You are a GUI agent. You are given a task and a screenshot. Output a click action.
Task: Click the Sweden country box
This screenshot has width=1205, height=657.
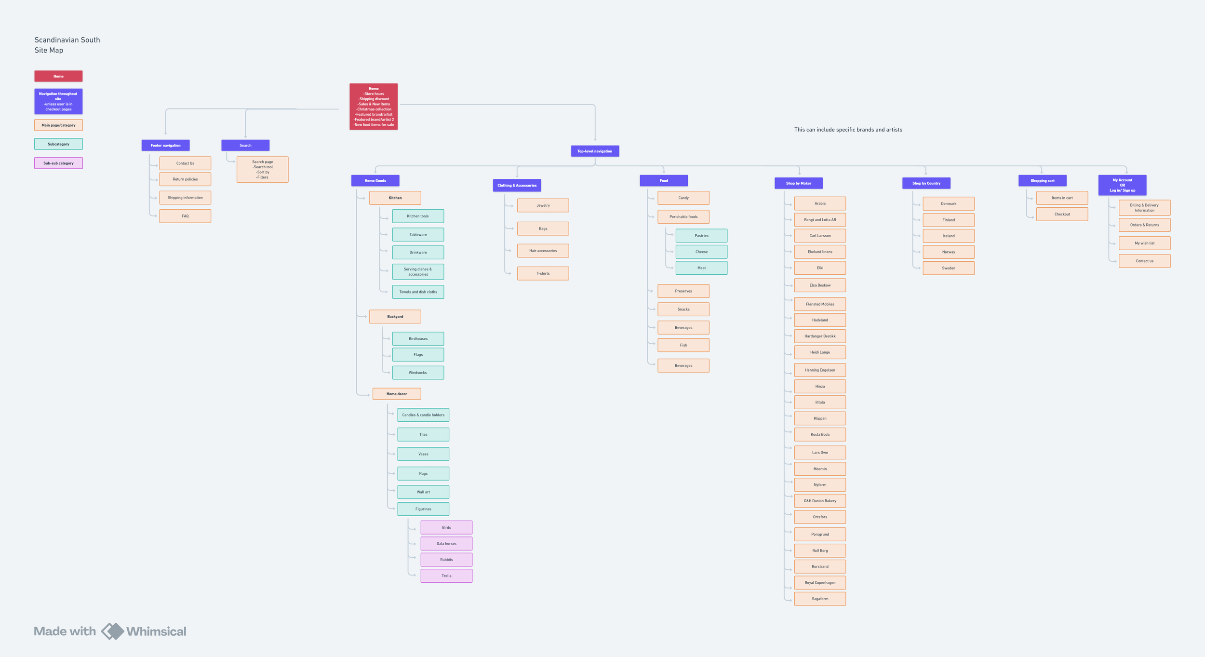coord(948,268)
